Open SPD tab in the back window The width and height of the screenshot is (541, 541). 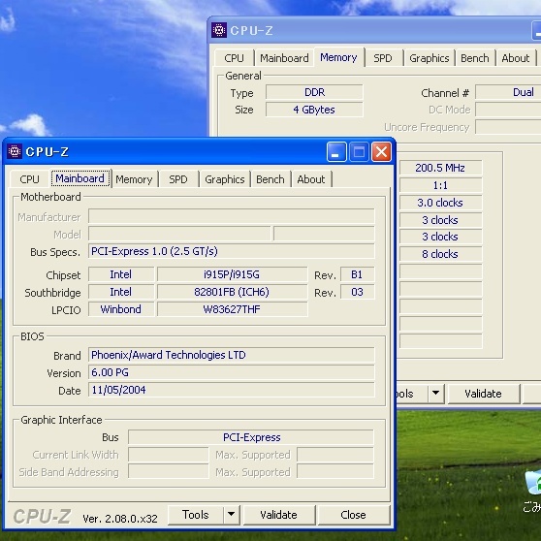tap(383, 58)
